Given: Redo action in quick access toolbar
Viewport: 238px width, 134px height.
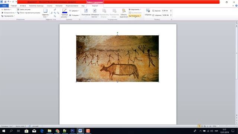Looking at the screenshot, I should [x=13, y=1].
